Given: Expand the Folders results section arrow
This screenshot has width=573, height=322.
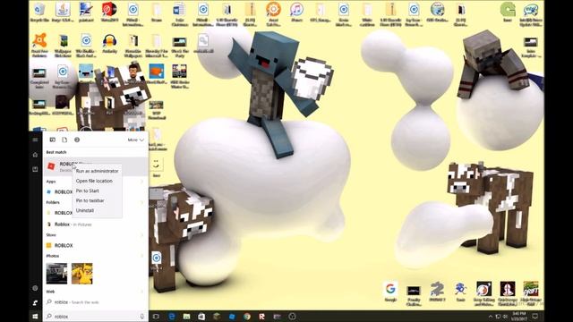Looking at the screenshot, I should (x=141, y=202).
